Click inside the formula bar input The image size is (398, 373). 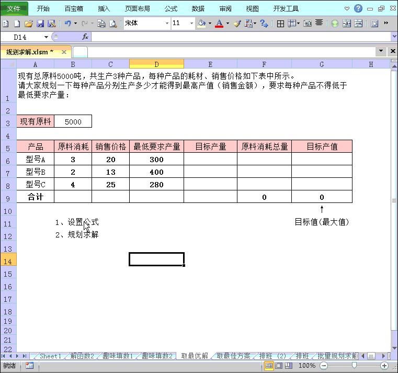[x=241, y=37]
